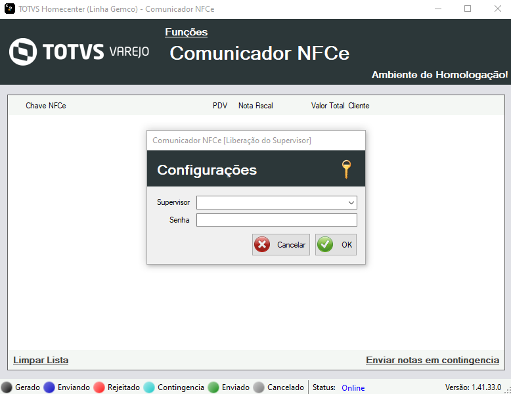Click the PDV column header
Viewport: 511px width, 394px height.
pyautogui.click(x=220, y=106)
